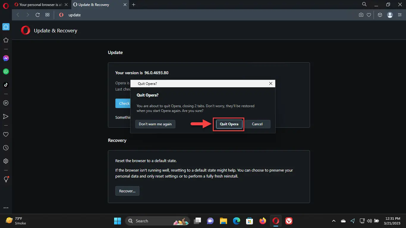Go to Start Page home icon in sidebar
This screenshot has height=228, width=406.
point(6,27)
